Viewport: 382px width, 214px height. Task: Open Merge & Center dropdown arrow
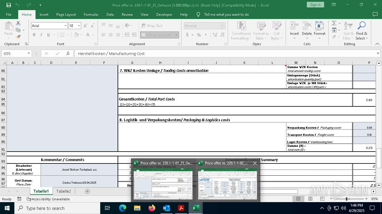[176, 35]
